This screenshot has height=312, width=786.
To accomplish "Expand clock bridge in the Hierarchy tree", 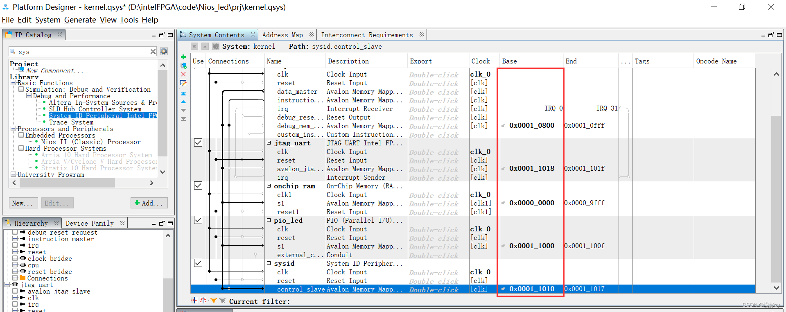I will [15, 258].
